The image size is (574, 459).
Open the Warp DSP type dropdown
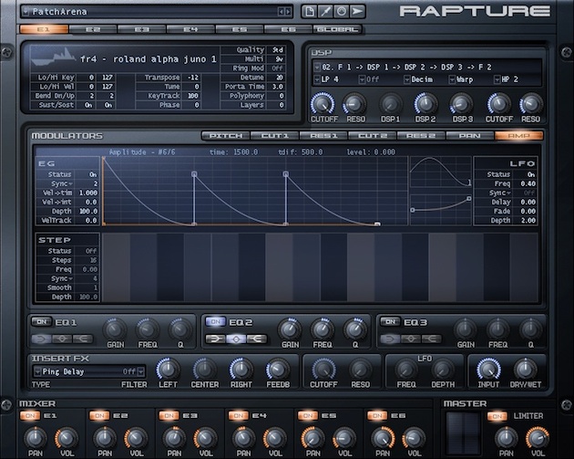(x=452, y=79)
